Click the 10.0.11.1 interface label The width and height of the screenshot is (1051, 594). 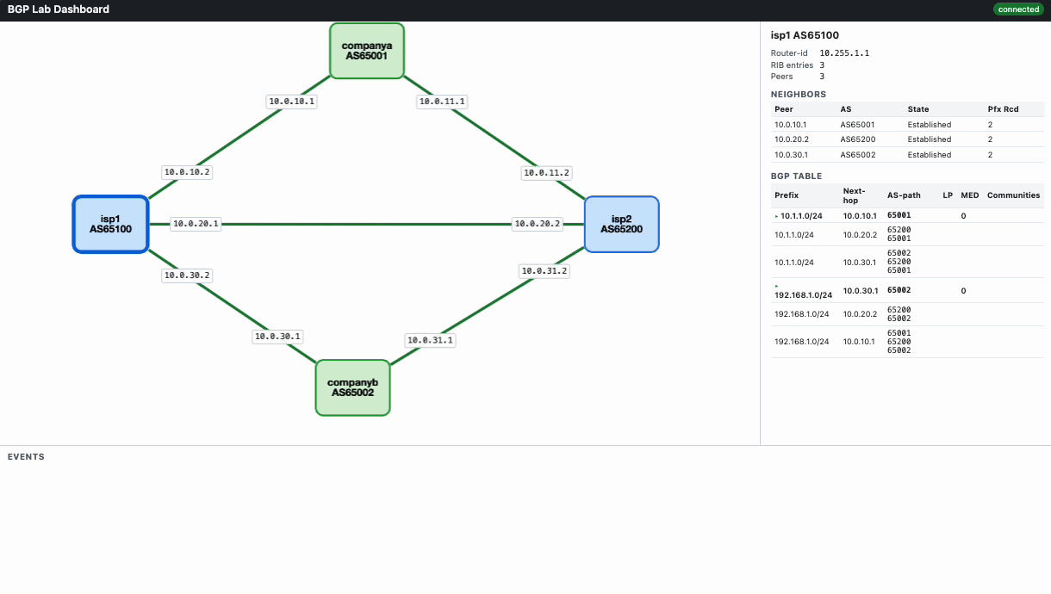tap(442, 101)
